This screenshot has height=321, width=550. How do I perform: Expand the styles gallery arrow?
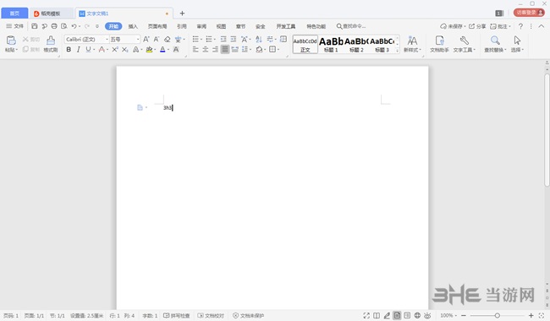398,51
